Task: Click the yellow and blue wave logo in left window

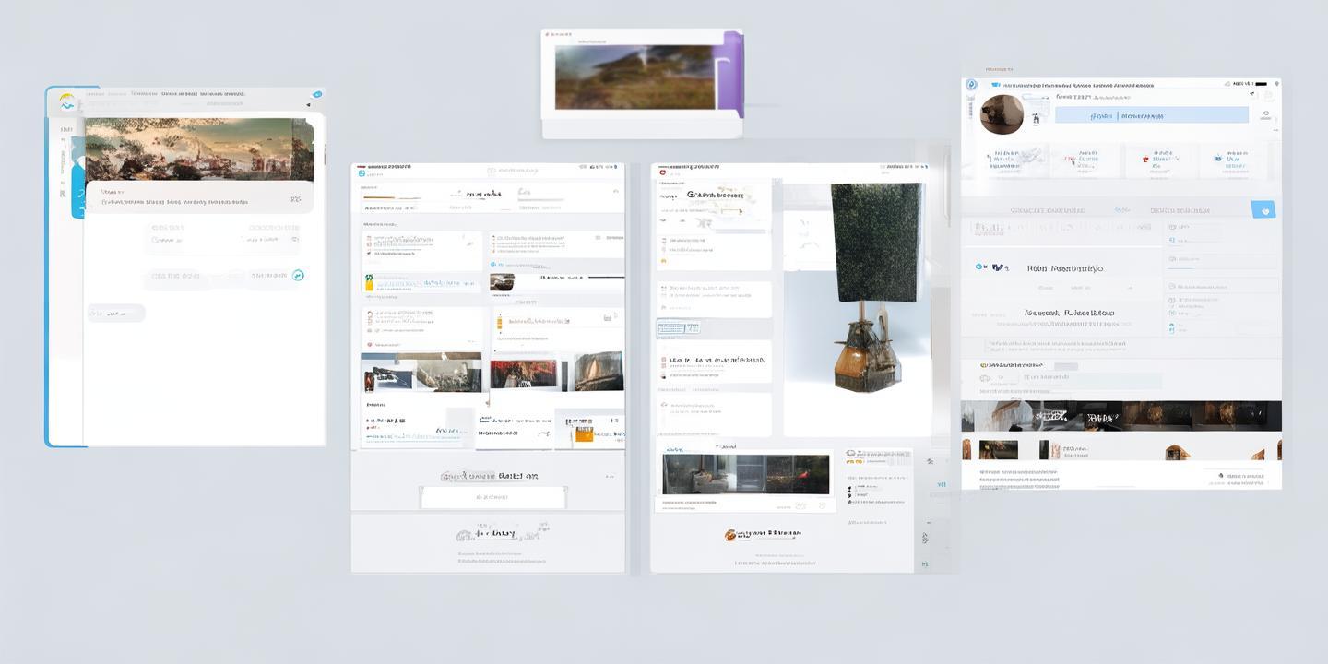Action: (x=66, y=102)
